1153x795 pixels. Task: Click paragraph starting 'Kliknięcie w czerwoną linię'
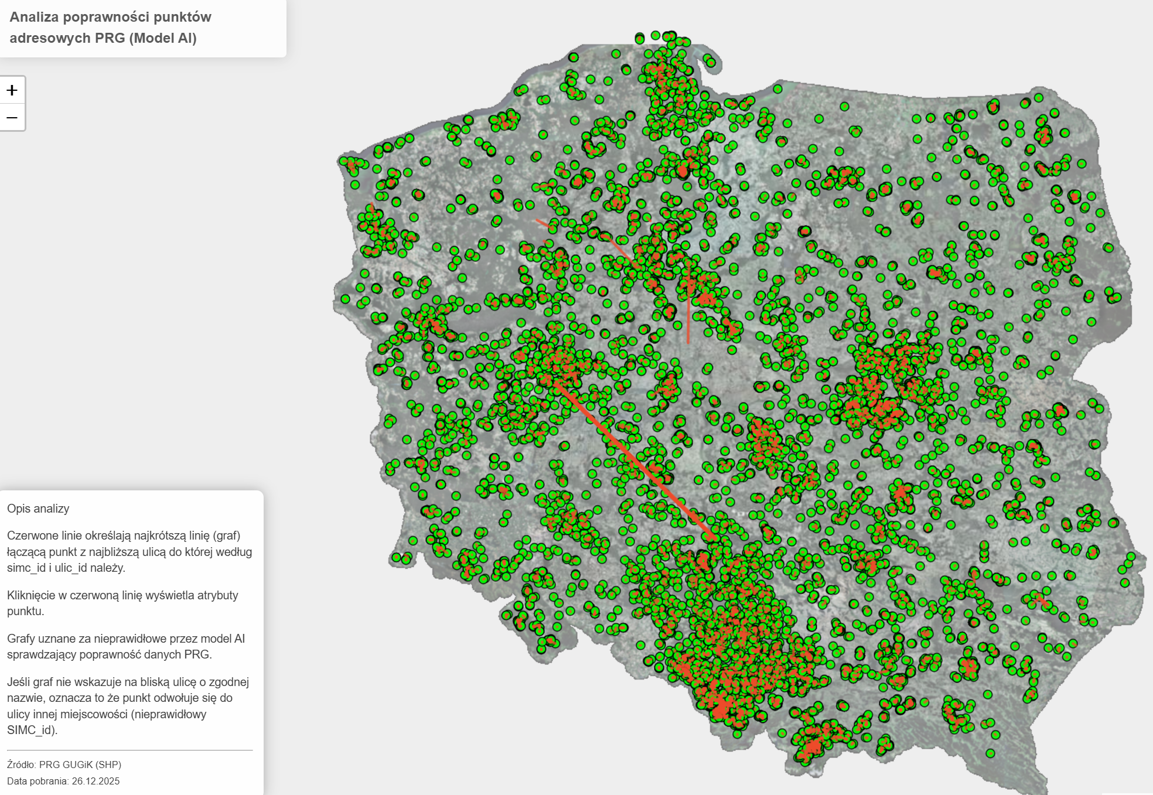coord(122,603)
